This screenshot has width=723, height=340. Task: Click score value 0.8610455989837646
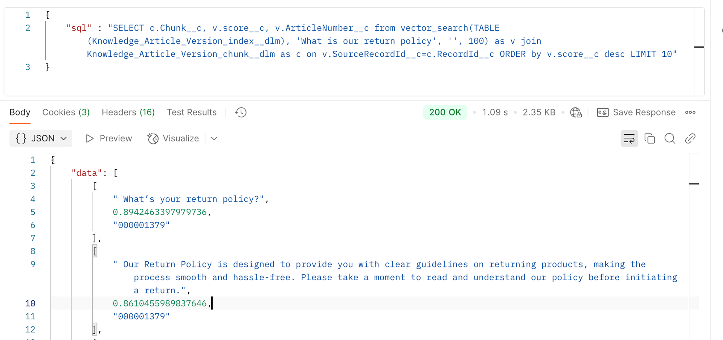coord(160,304)
